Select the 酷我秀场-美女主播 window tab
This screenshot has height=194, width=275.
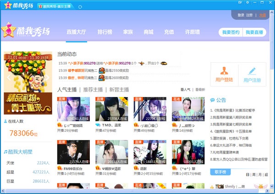pyautogui.click(x=55, y=6)
